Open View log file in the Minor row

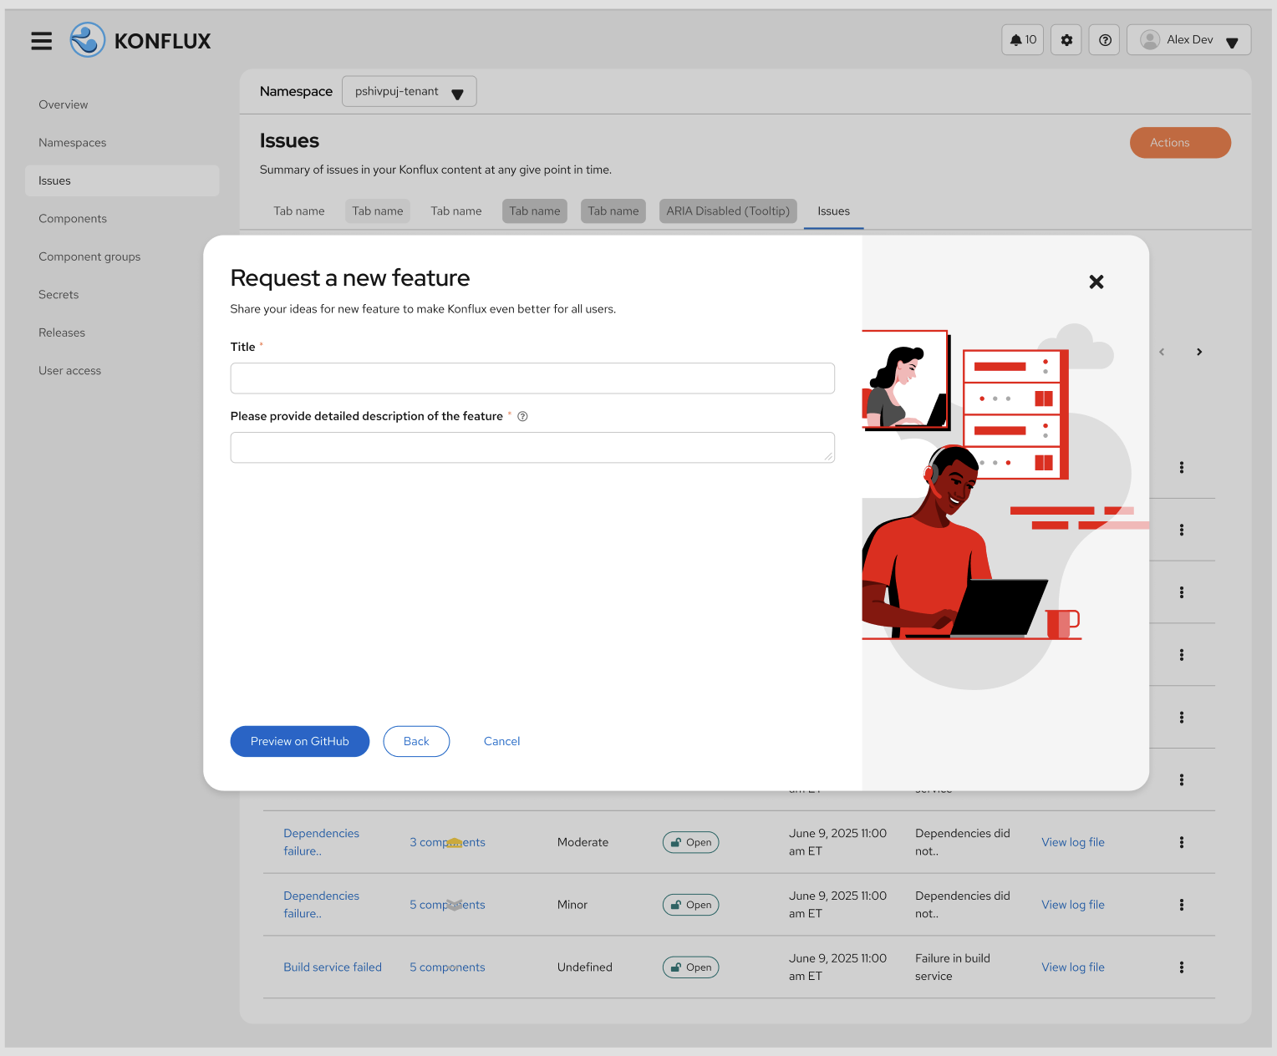[x=1073, y=905]
